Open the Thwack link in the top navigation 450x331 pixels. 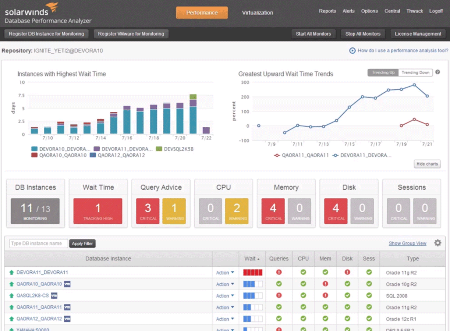(415, 11)
